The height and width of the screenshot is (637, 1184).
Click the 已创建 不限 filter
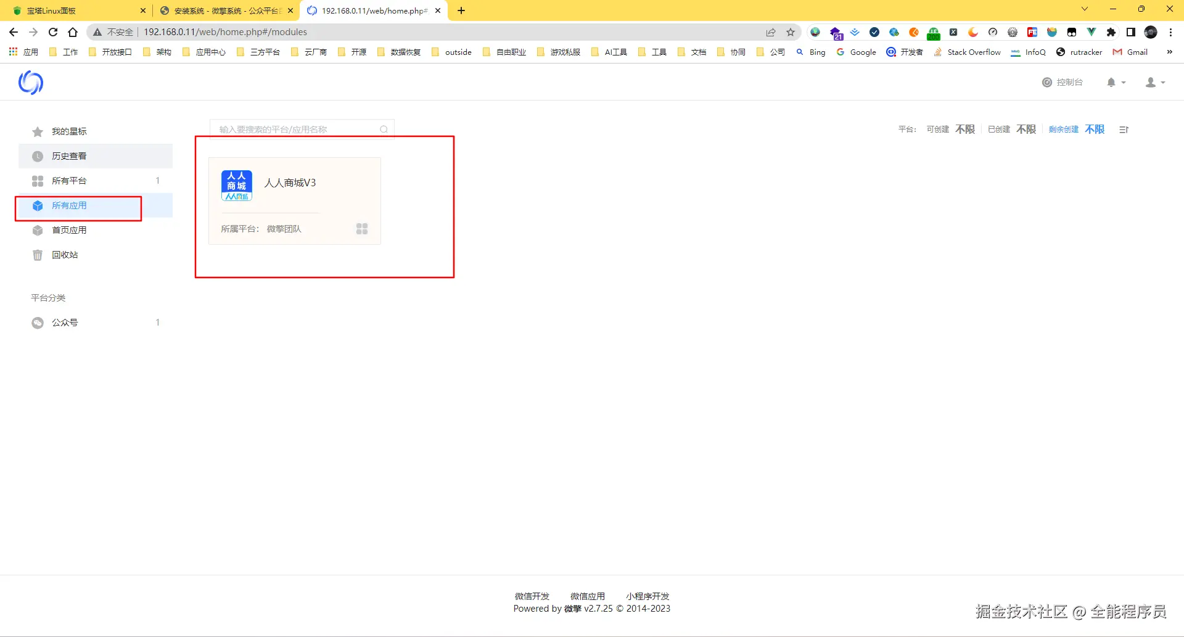[x=1011, y=129]
